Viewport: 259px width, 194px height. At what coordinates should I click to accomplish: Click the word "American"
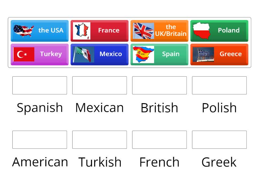coord(39,162)
